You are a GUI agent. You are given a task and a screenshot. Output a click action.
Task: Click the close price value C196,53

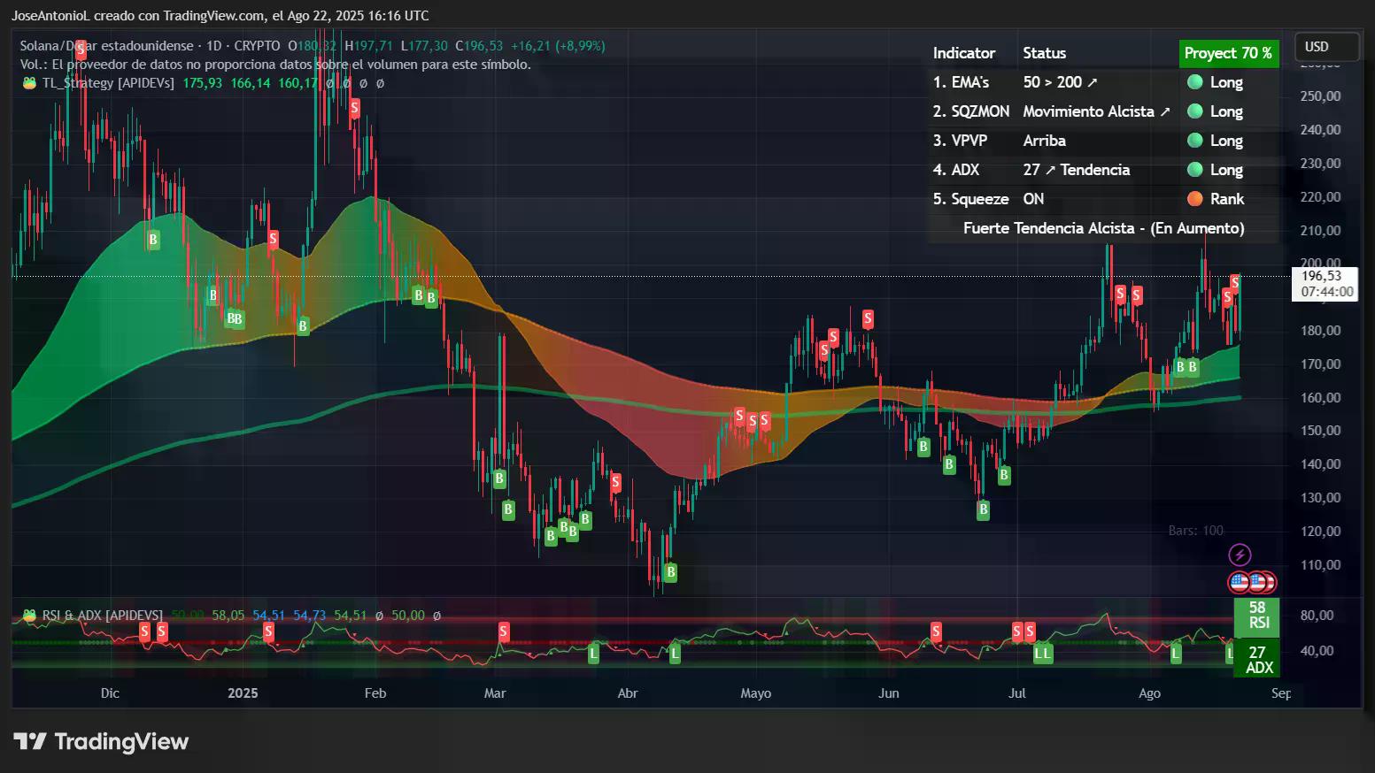click(479, 46)
